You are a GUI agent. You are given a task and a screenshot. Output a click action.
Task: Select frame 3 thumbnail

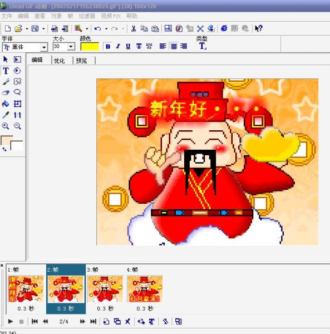105,289
